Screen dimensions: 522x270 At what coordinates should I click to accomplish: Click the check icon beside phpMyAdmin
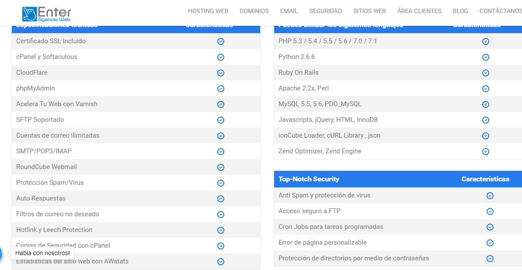(220, 89)
